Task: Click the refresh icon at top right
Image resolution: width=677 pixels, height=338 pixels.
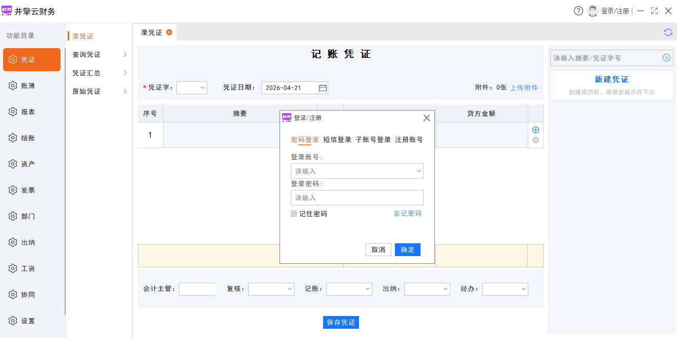Action: [668, 32]
